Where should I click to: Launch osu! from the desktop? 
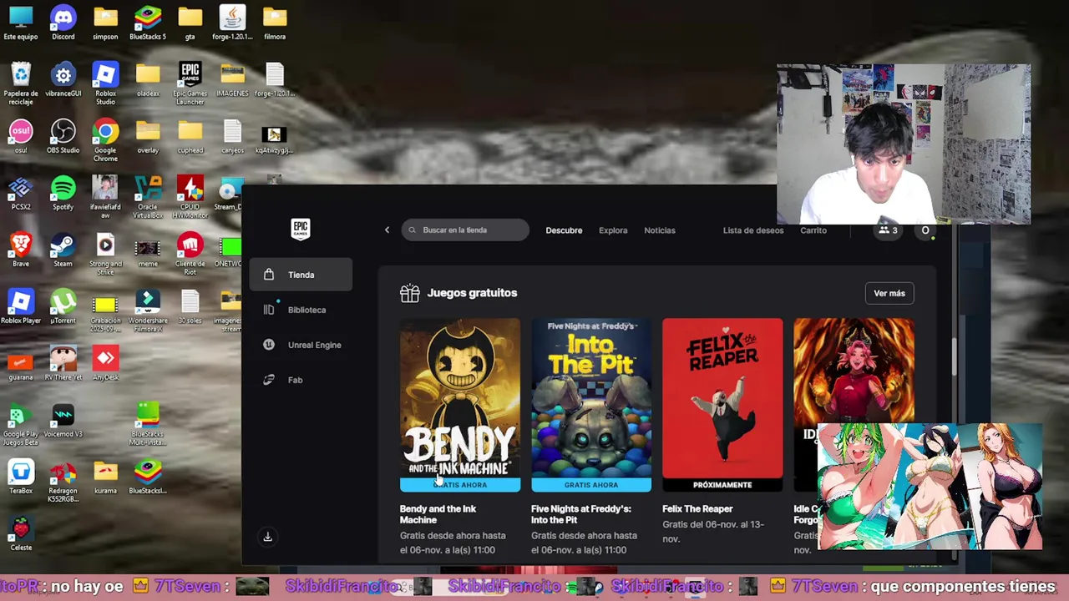pos(21,136)
